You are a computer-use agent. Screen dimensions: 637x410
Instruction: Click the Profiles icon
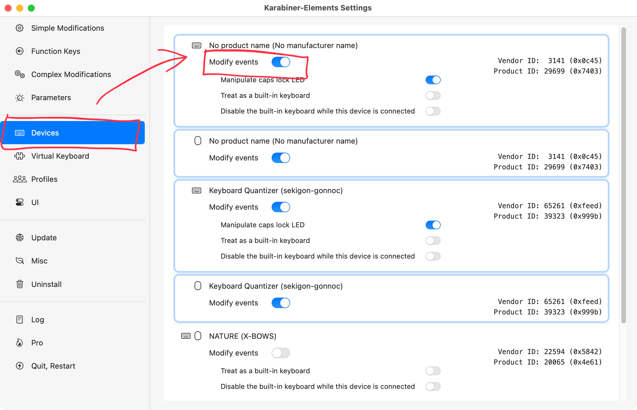(19, 178)
